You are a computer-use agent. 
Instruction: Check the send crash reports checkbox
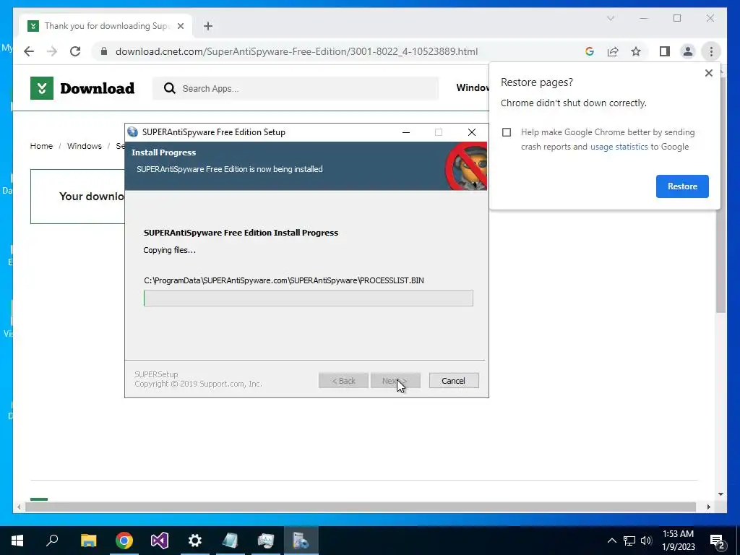507,132
